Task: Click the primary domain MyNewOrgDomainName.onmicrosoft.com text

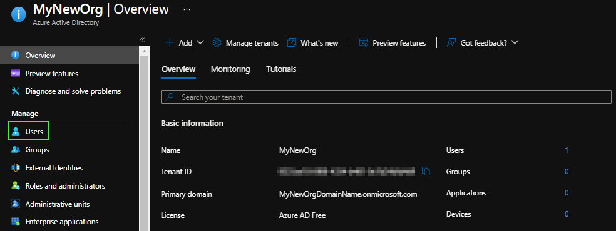Action: point(348,194)
